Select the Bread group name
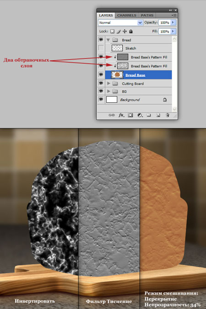Viewport: 206px width, 309px height. pyautogui.click(x=126, y=40)
